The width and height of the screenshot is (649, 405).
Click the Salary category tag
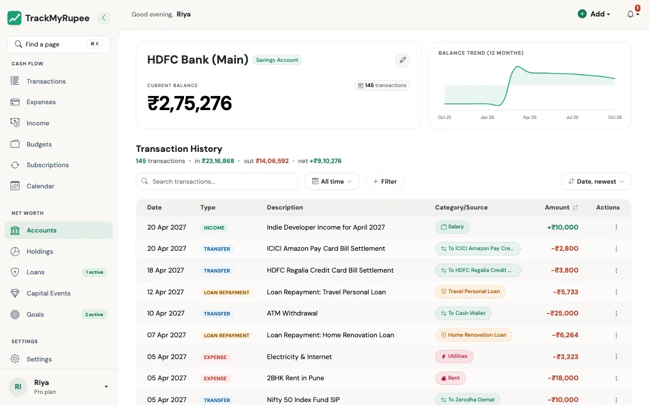tap(452, 227)
